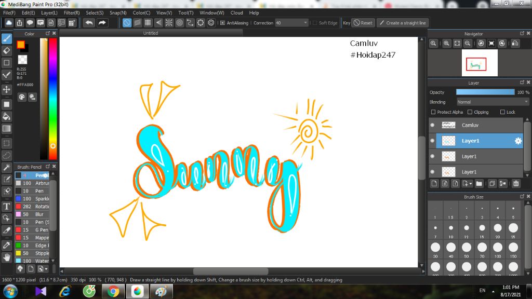This screenshot has height=299, width=532.
Task: Delete layer with trash icon
Action: point(516,183)
